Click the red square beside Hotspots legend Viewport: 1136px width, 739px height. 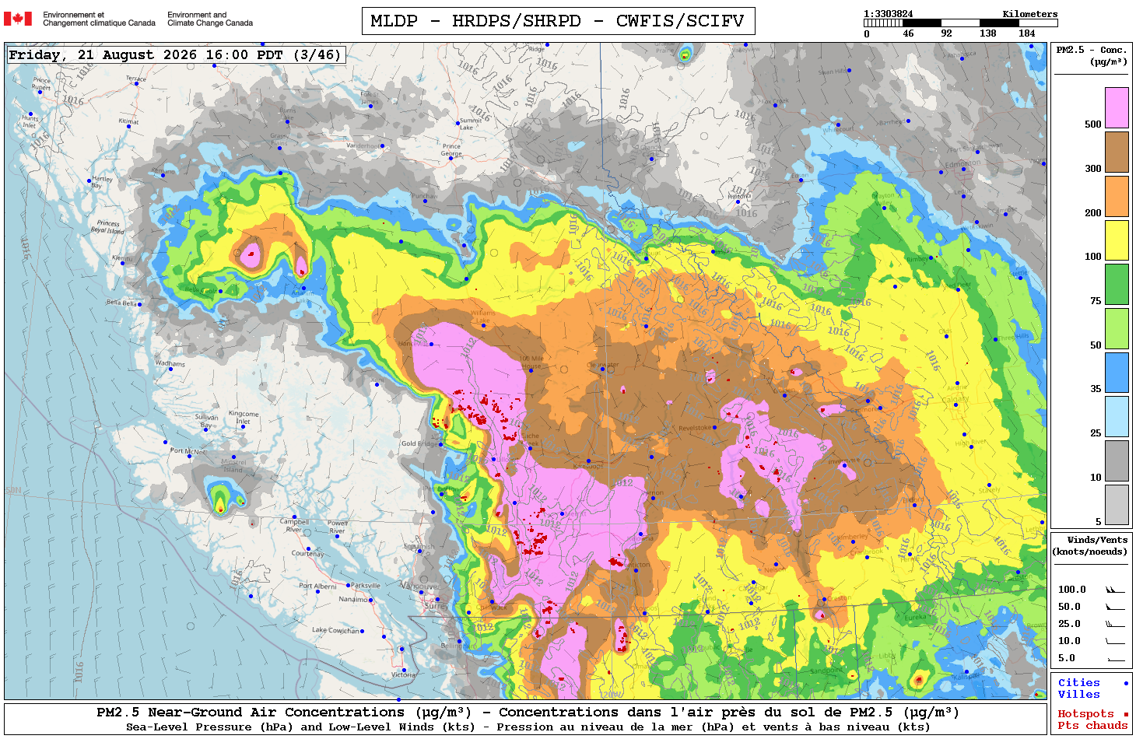point(1125,714)
